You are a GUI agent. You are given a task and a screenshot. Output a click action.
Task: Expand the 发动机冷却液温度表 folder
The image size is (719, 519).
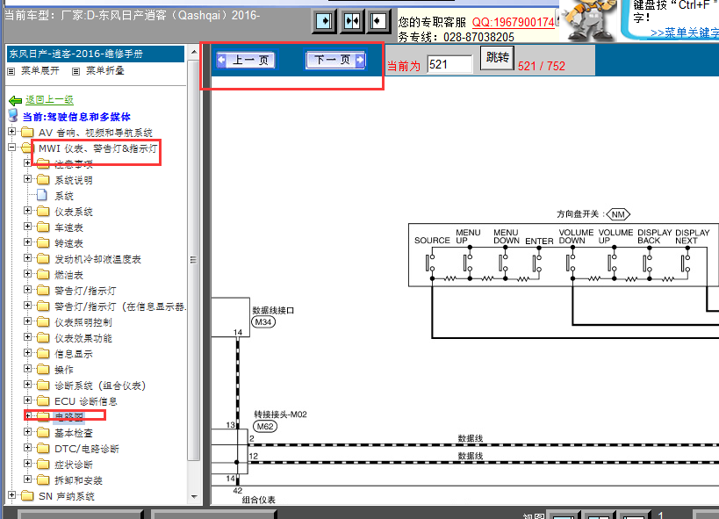pyautogui.click(x=27, y=258)
